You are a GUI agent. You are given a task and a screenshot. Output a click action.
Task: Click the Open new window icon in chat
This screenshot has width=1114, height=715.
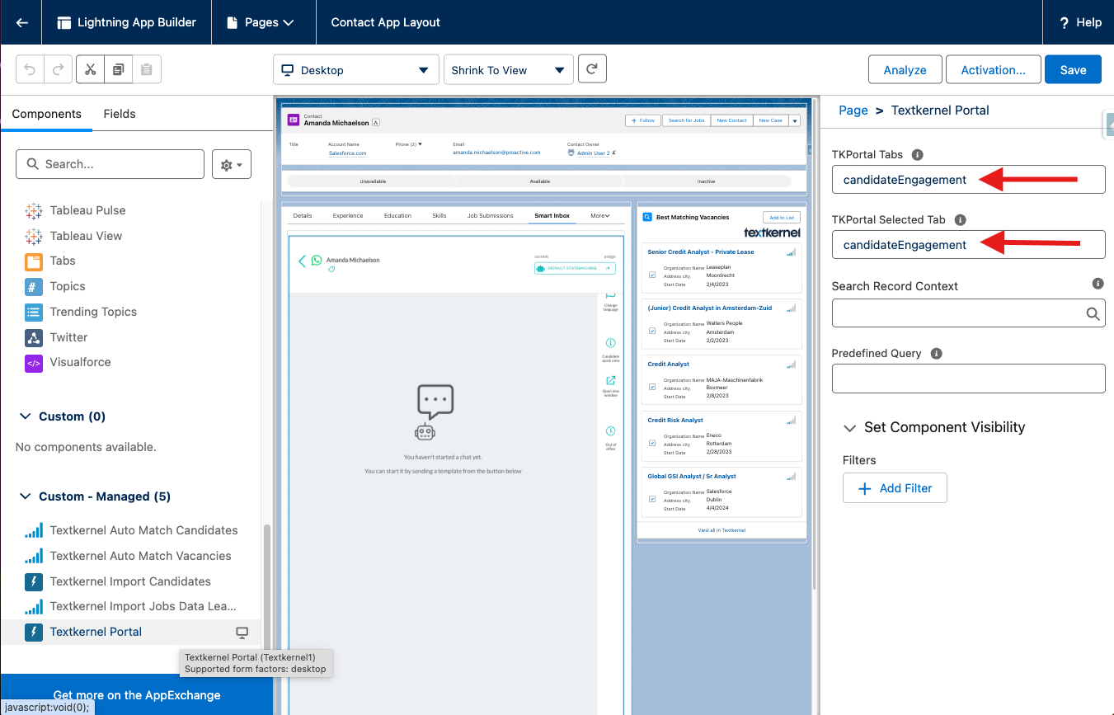click(610, 381)
